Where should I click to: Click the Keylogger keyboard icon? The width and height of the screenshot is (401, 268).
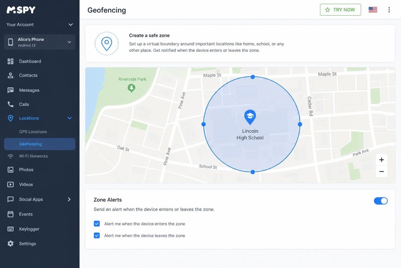(10, 229)
